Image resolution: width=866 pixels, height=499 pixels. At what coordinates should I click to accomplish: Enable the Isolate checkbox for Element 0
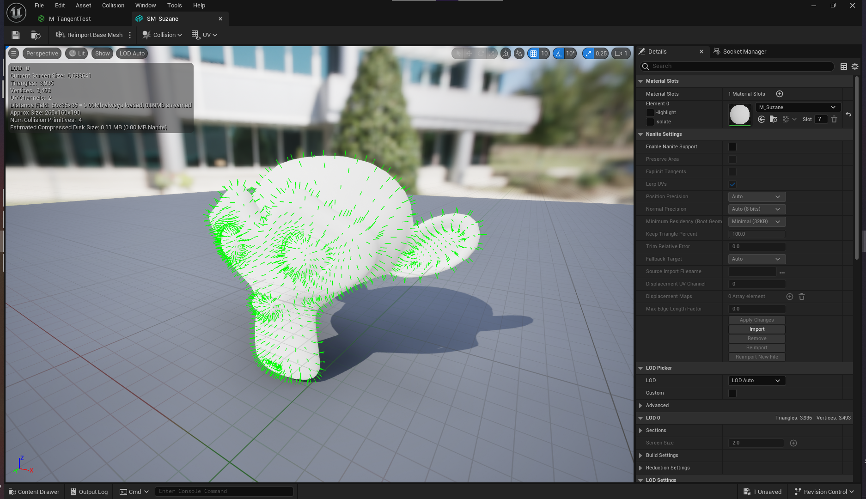[650, 122]
